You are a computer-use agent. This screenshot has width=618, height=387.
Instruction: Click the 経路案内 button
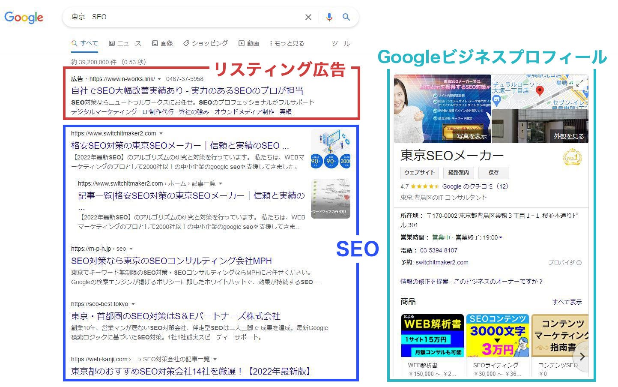coord(459,173)
